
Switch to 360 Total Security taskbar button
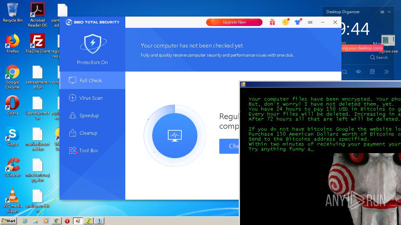89,221
